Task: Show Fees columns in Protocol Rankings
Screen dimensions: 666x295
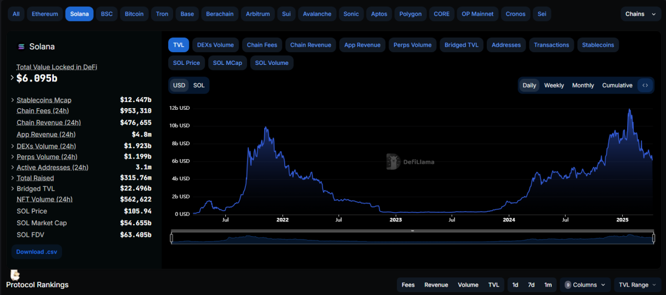Action: [x=408, y=285]
